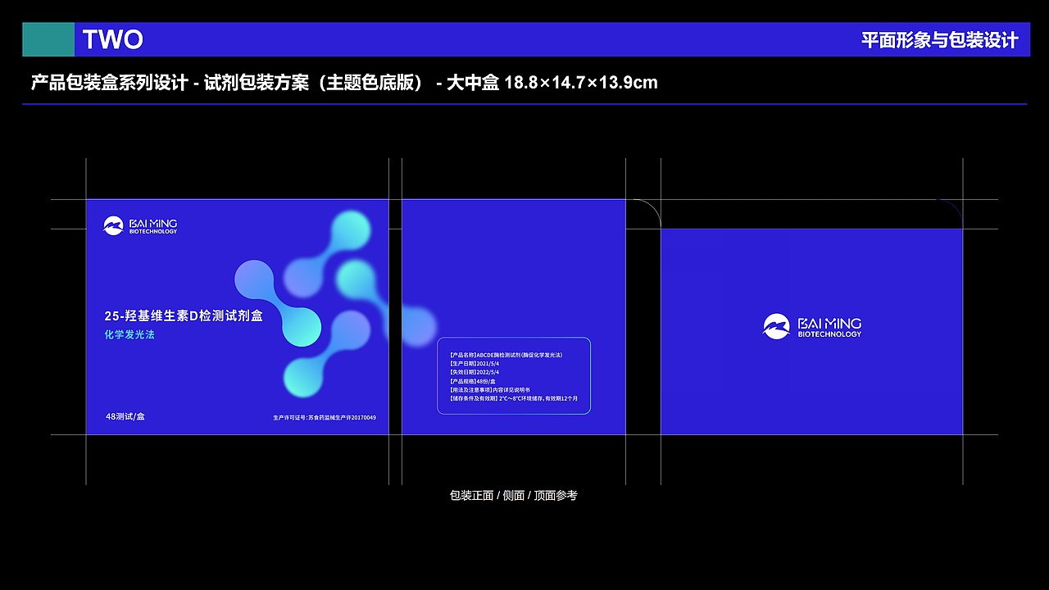This screenshot has width=1049, height=590.
Task: Select the "化学发光法" text on the box
Action: click(129, 335)
